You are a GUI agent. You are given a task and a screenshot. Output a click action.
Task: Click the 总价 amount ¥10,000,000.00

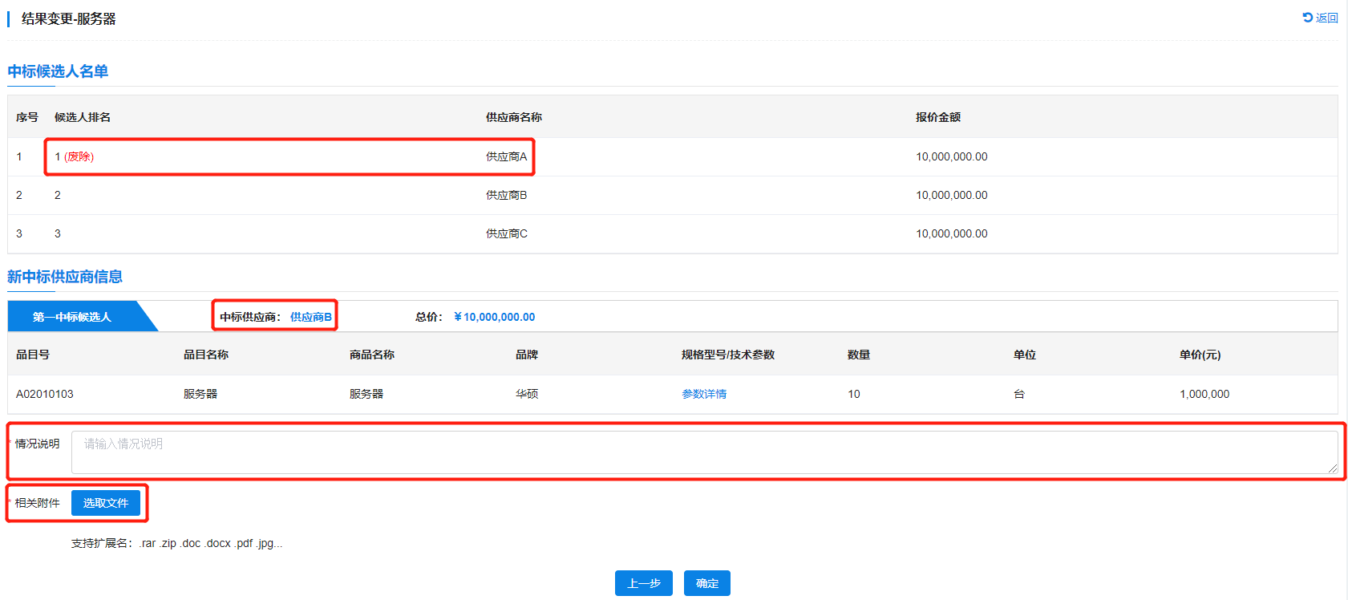point(494,317)
